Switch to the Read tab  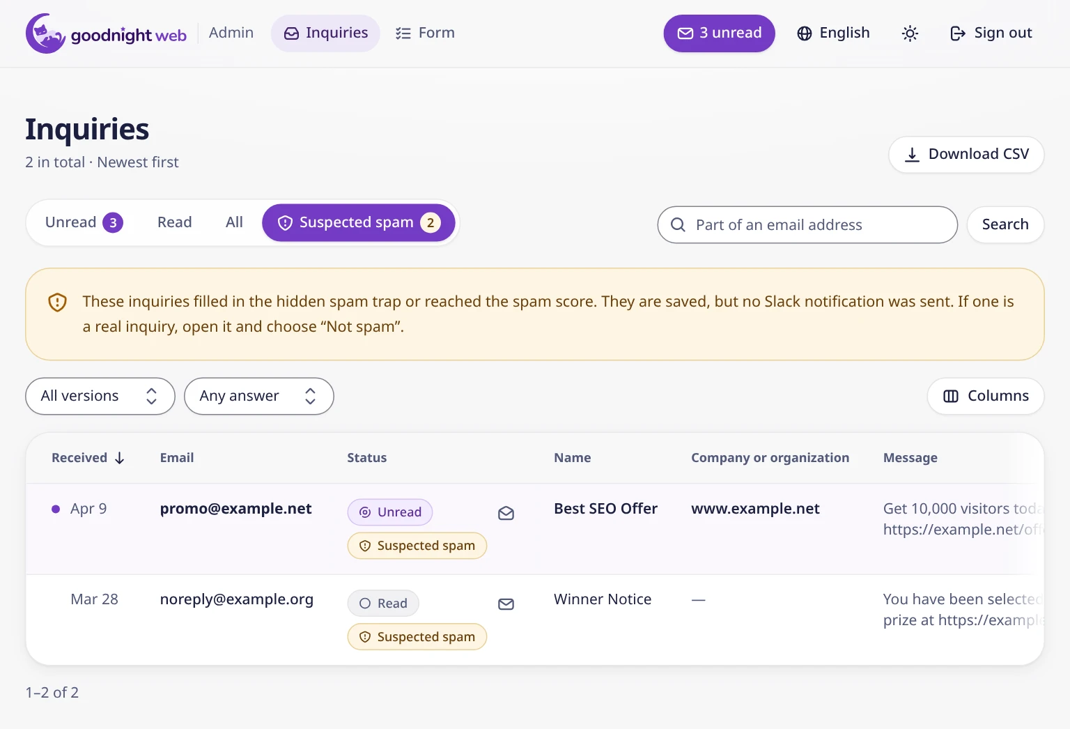click(174, 222)
